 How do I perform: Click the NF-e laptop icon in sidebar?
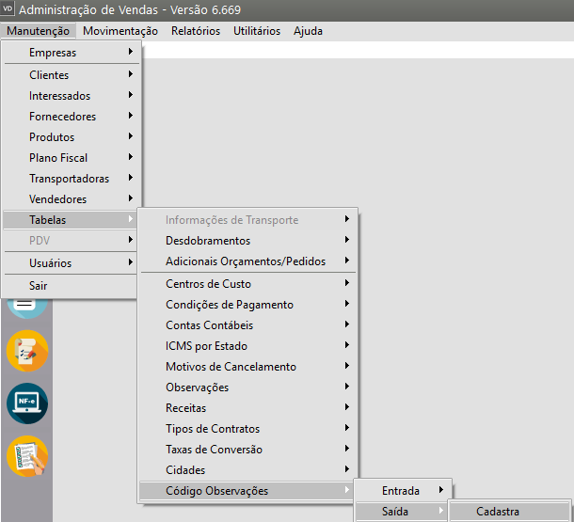click(26, 403)
